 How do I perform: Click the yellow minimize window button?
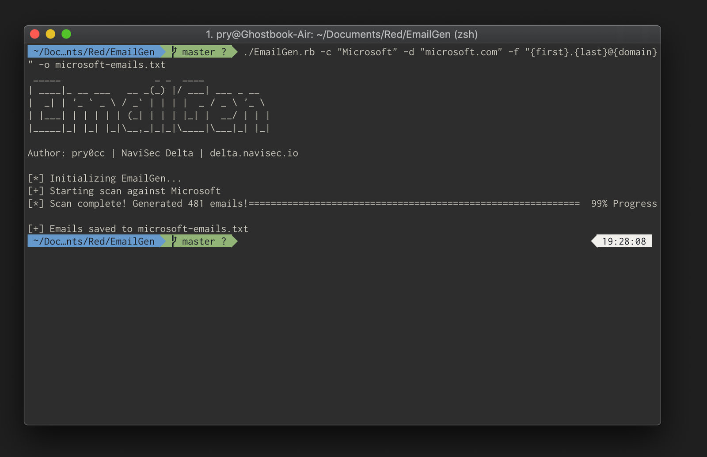50,34
